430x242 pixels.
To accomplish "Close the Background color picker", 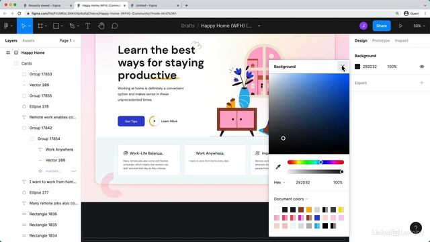I will 343,67.
